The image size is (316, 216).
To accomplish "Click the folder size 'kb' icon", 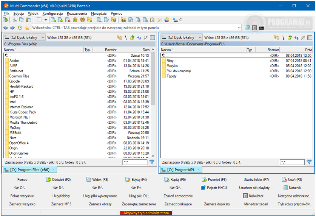I will 123,20.
